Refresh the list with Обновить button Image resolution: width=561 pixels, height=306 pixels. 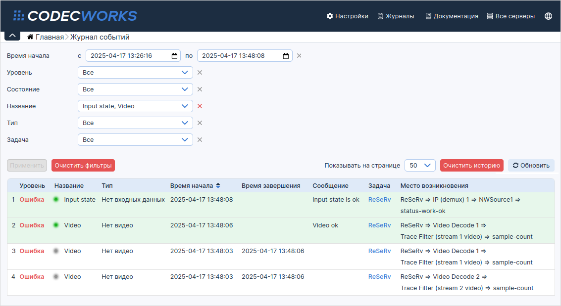click(x=531, y=166)
